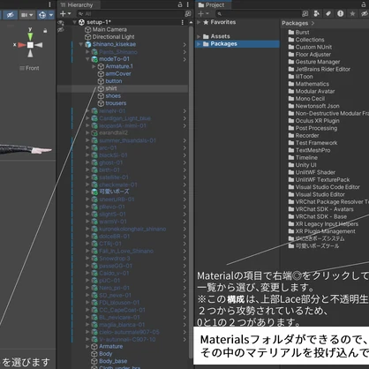Select Directional Light in Hierarchy
The width and height of the screenshot is (369, 369).
point(113,37)
